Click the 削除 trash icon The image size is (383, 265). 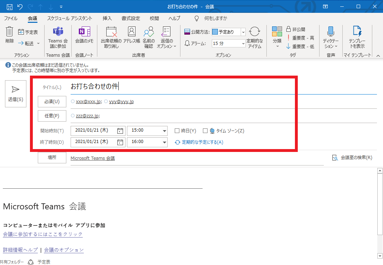coord(9,31)
